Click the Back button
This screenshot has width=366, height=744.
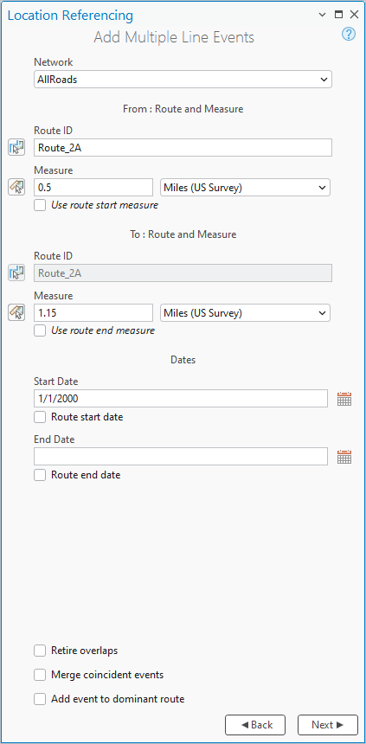click(x=255, y=725)
